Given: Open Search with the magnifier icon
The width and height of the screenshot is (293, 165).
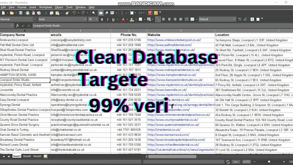Looking at the screenshot, I should click(x=94, y=13).
